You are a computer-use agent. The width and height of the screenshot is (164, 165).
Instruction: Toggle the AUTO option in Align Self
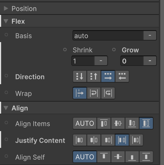[85, 157]
